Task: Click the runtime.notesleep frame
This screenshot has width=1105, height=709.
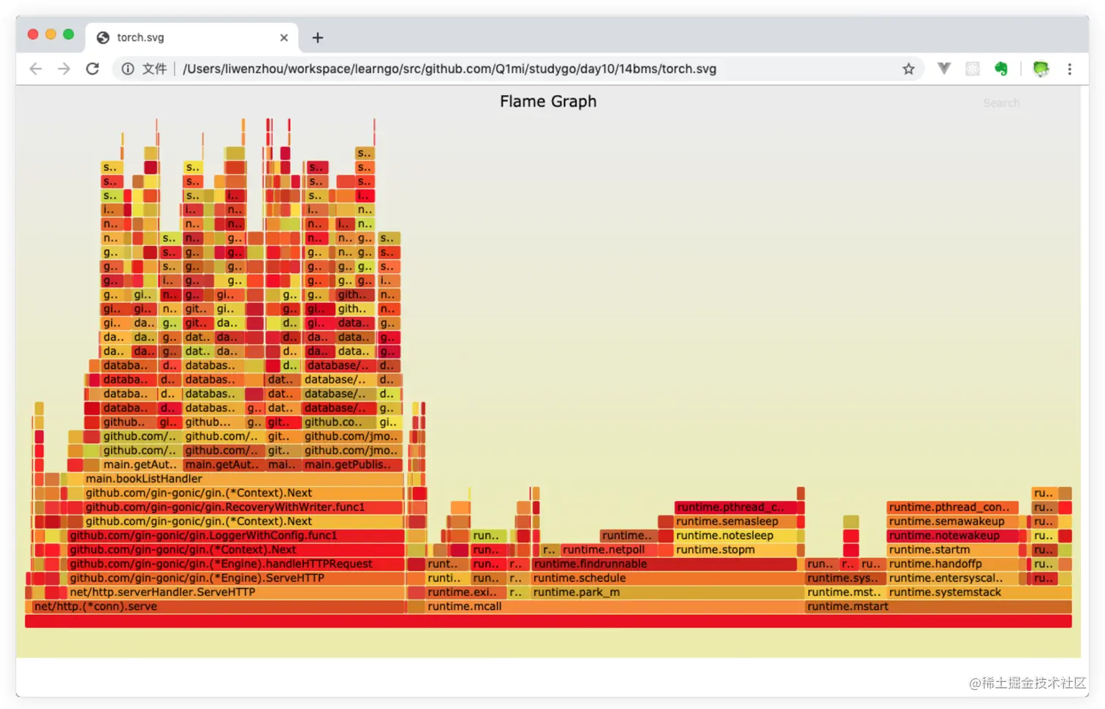Action: (x=734, y=535)
